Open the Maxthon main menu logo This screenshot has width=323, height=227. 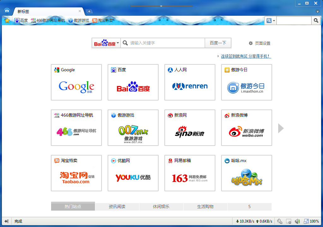(7, 11)
